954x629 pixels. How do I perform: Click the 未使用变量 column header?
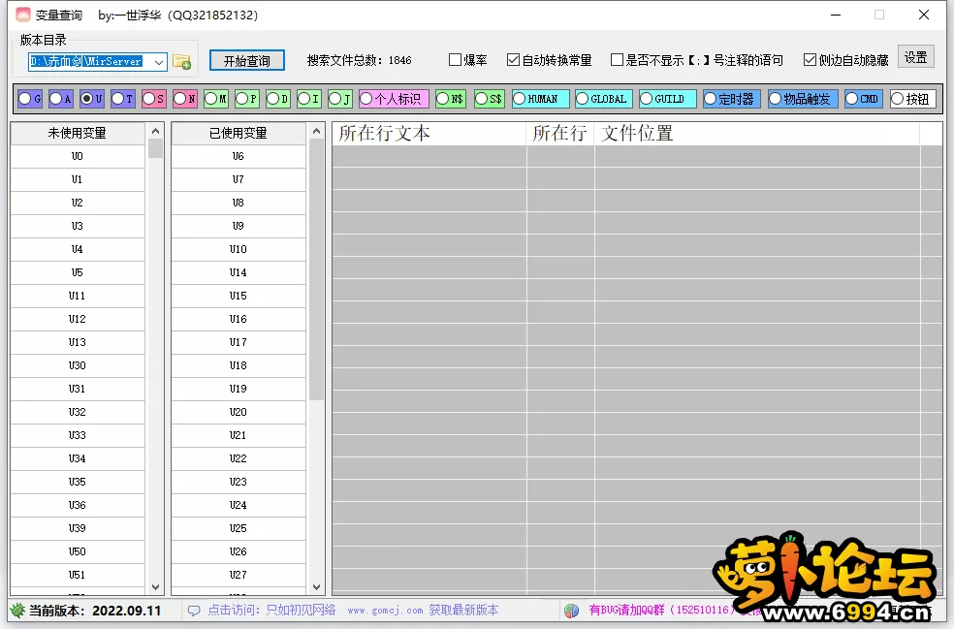point(78,133)
